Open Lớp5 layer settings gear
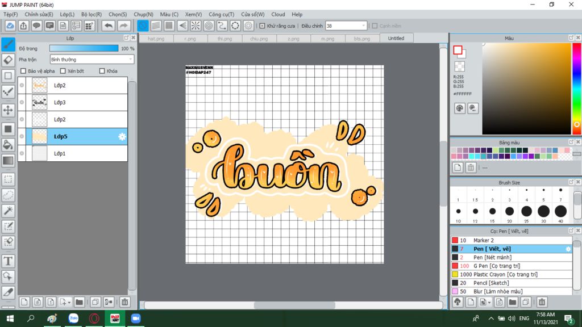The height and width of the screenshot is (327, 582). tap(122, 136)
